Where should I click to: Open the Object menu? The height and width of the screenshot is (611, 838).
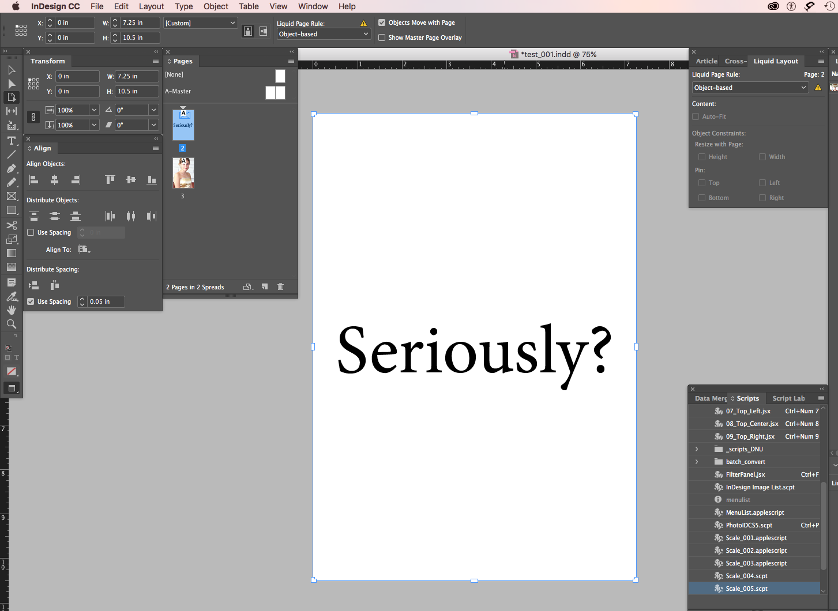(216, 6)
